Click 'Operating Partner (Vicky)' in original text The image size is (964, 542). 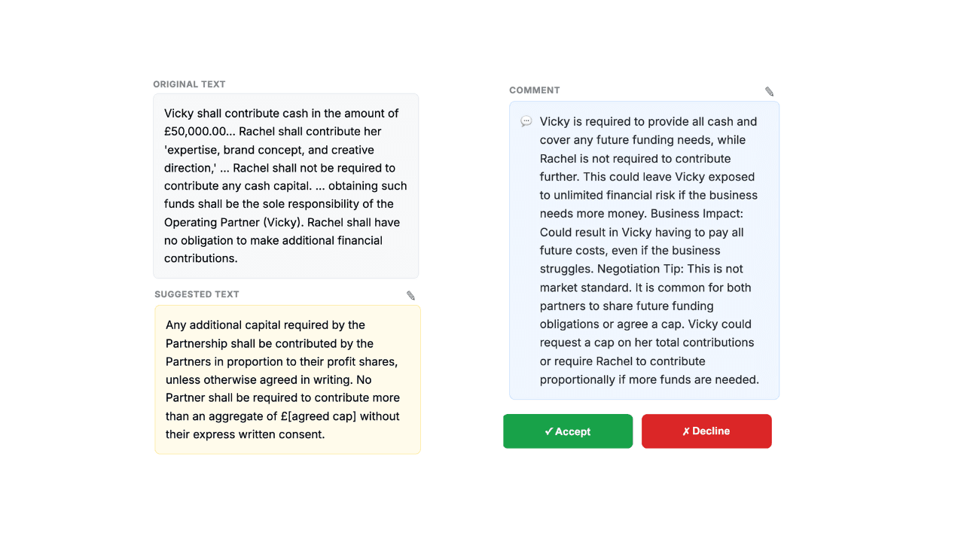pos(233,223)
